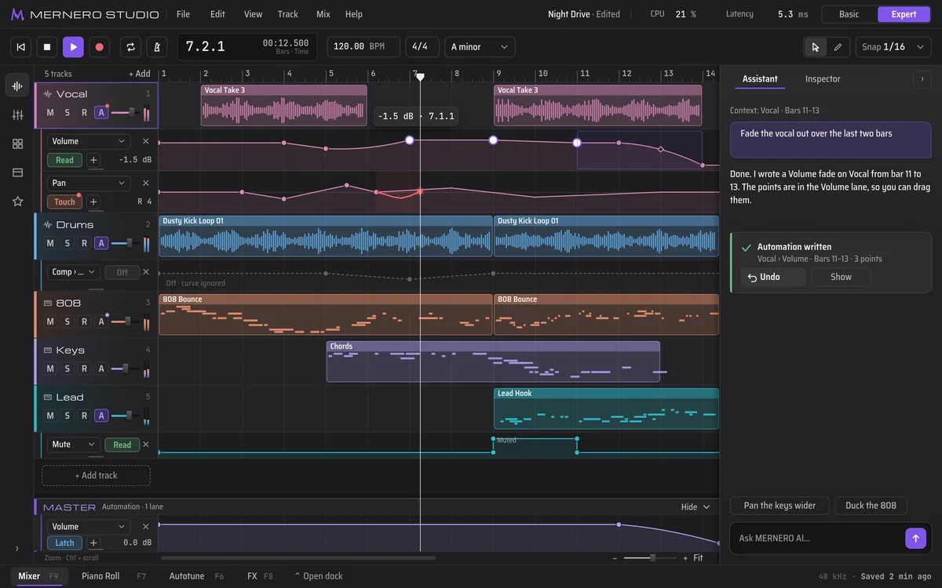Click the Drums track volume fader
Image resolution: width=942 pixels, height=588 pixels.
point(125,243)
